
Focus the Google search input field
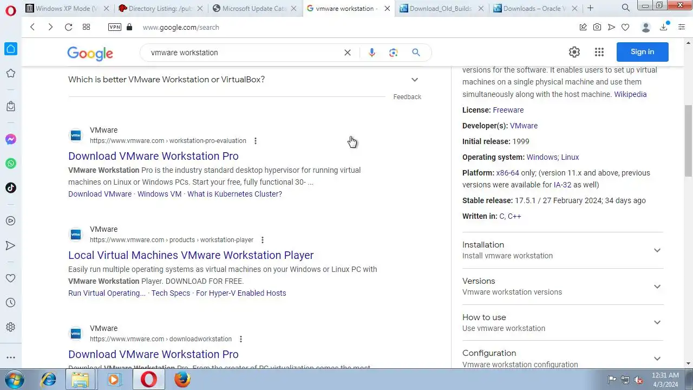coord(244,53)
